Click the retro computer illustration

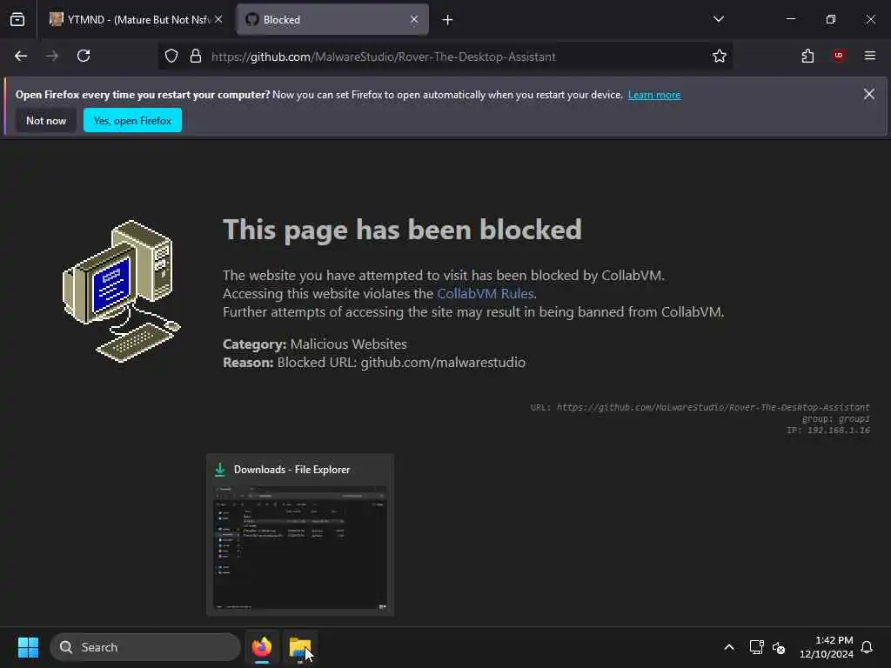tap(122, 291)
